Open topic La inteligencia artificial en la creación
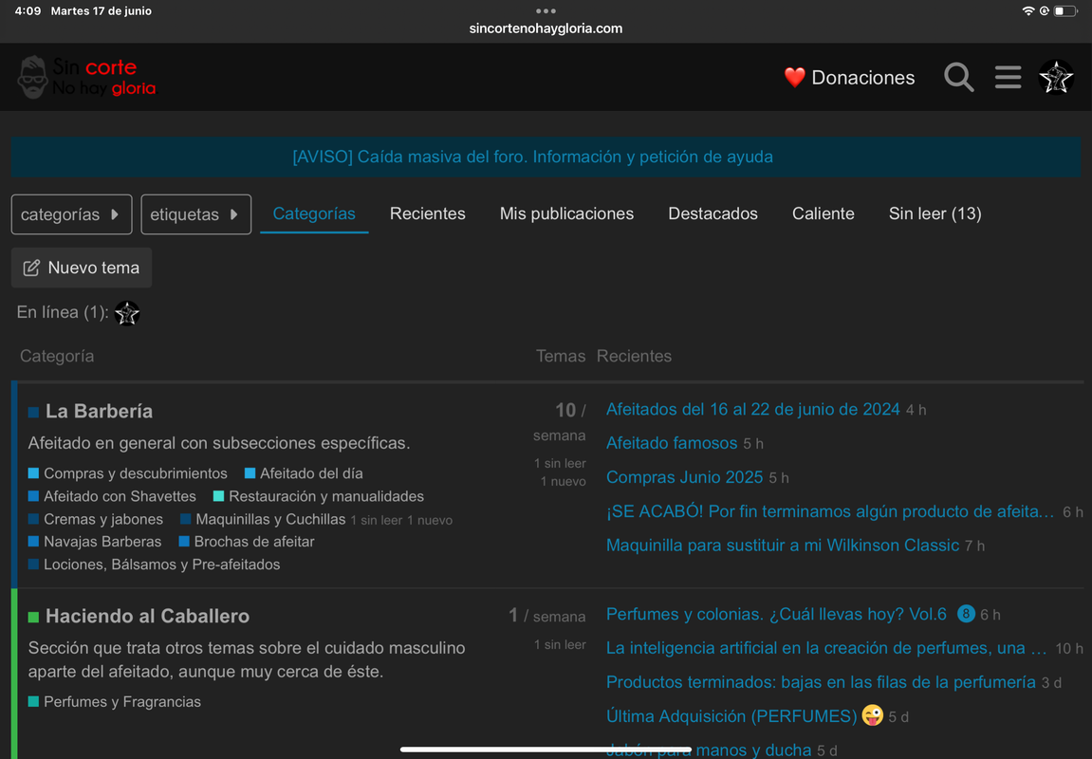Viewport: 1092px width, 759px height. pos(826,648)
